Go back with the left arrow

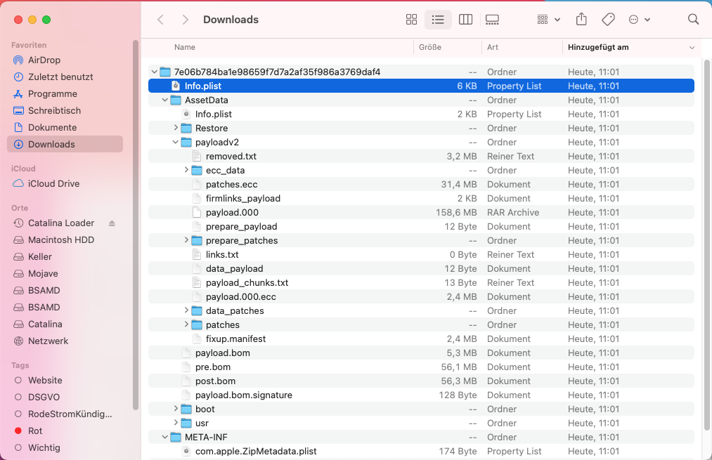click(x=160, y=20)
